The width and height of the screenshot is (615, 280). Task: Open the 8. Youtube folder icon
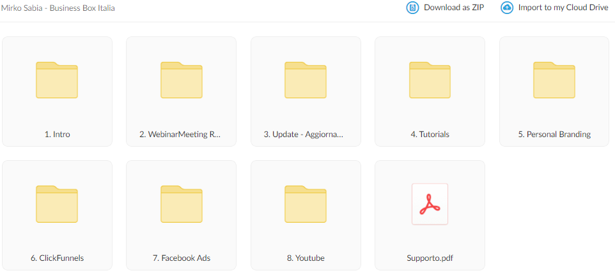(306, 203)
